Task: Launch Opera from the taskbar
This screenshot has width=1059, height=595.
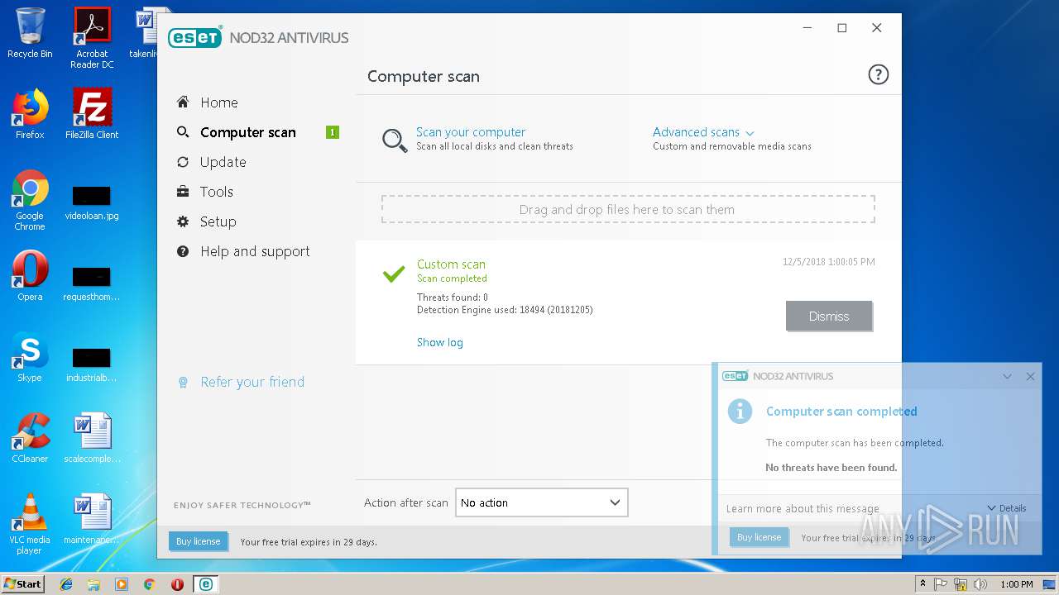Action: 177,583
